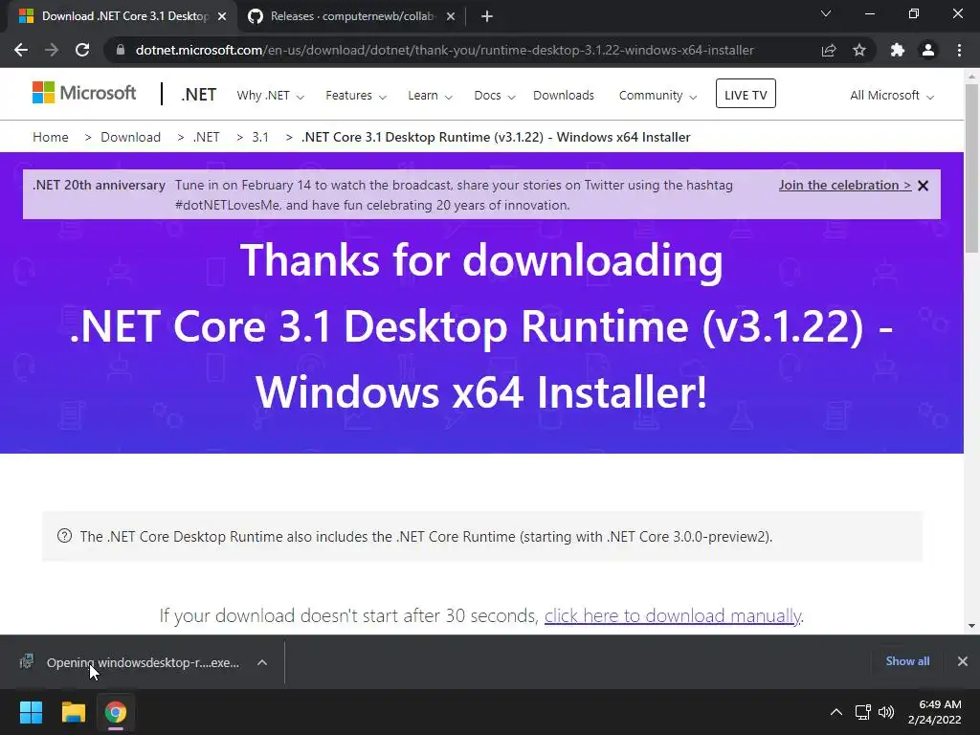Screen dimensions: 980x735
Task: Close the Download .NET Core 3.1 Desktop tab
Action: 222,16
